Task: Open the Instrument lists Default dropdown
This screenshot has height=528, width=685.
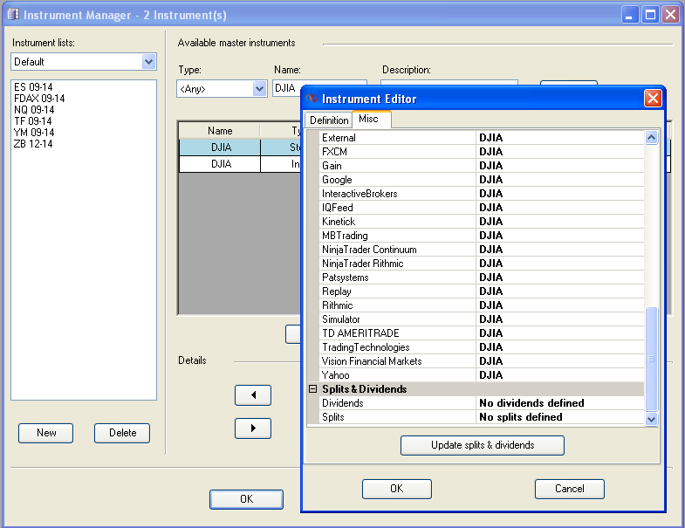Action: point(148,62)
